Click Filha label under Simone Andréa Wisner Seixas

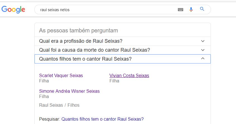click(44, 96)
